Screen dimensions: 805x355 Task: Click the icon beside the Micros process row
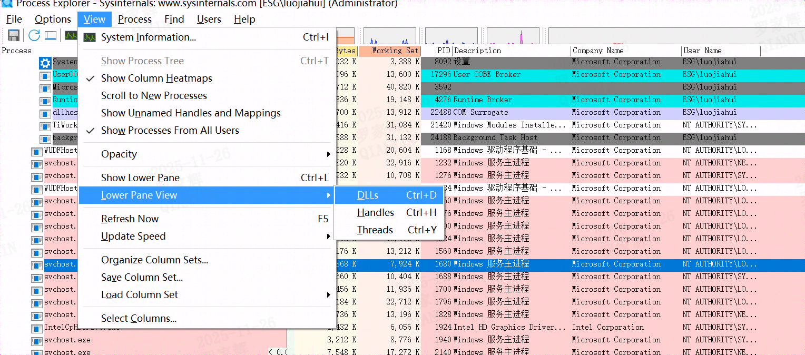pos(45,88)
